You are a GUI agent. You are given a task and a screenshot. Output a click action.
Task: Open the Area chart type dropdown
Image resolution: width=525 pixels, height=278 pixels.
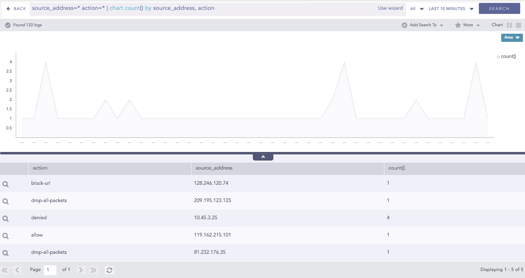pos(511,37)
